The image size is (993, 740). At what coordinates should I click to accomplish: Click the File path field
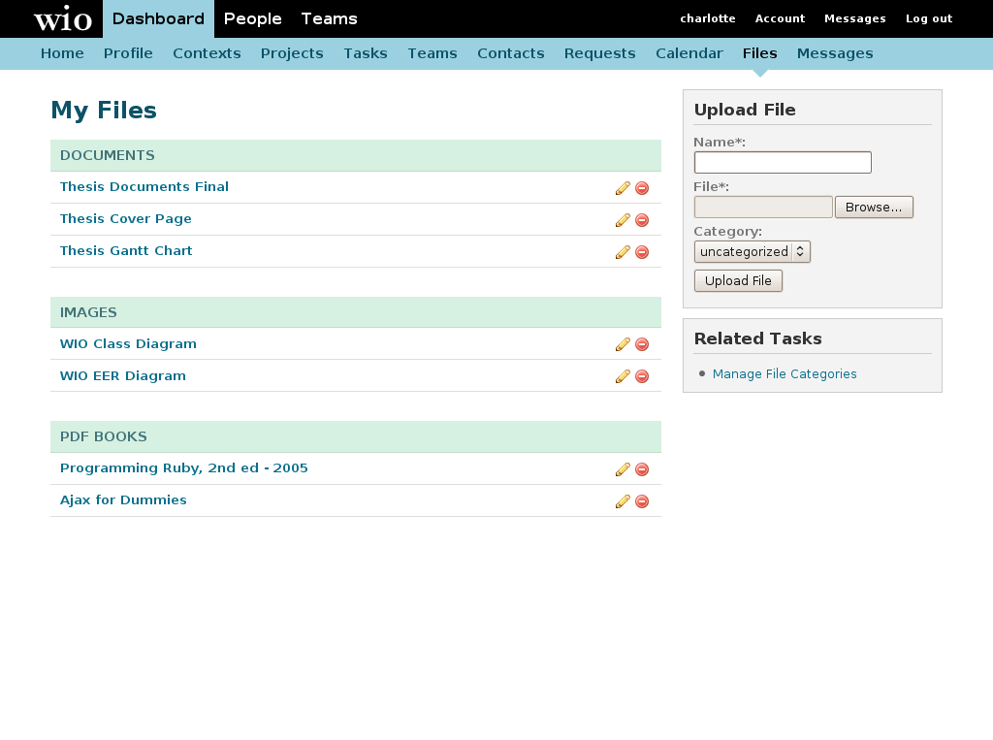(763, 208)
